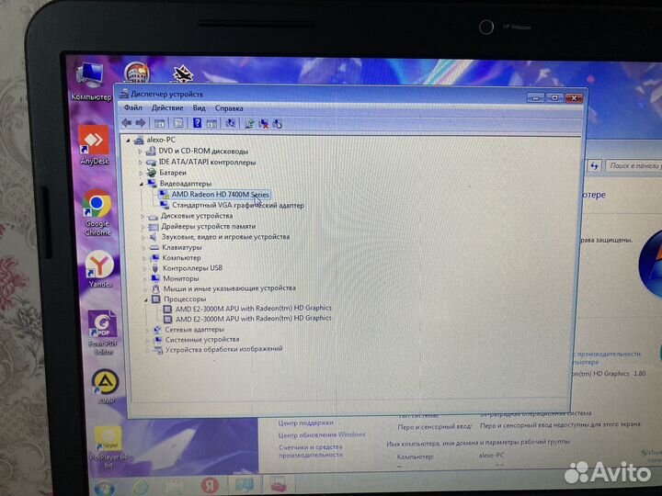Screen dimensions: 662x496
Task: Launch Google Chrome desktop shortcut
Action: point(97,212)
